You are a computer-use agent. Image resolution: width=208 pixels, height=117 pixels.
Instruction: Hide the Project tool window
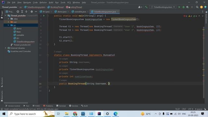pyautogui.click(x=36, y=12)
